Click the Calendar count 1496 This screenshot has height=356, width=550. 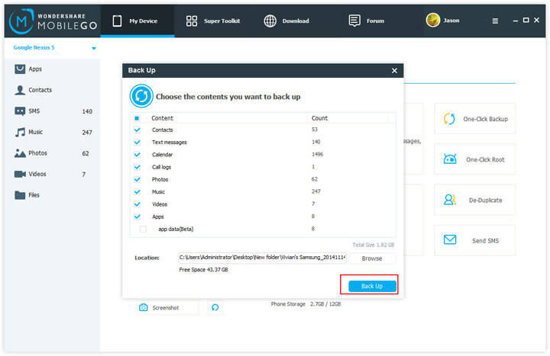click(318, 155)
